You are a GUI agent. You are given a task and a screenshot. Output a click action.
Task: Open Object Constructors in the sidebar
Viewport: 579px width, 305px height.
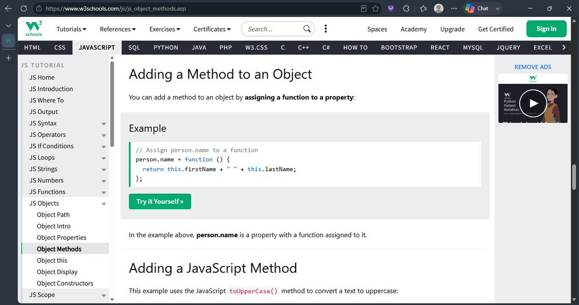coord(65,283)
